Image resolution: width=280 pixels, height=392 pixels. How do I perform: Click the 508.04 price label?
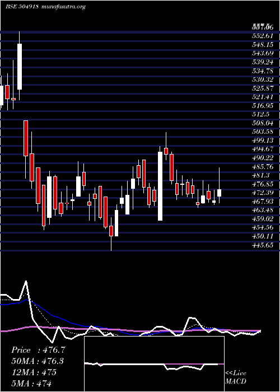click(x=262, y=123)
